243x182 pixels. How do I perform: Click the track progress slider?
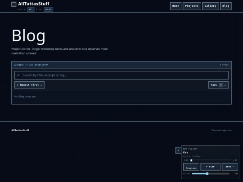211,160
